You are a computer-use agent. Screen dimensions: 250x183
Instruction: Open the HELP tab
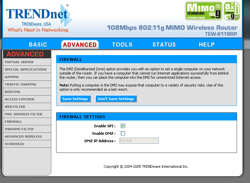206,45
